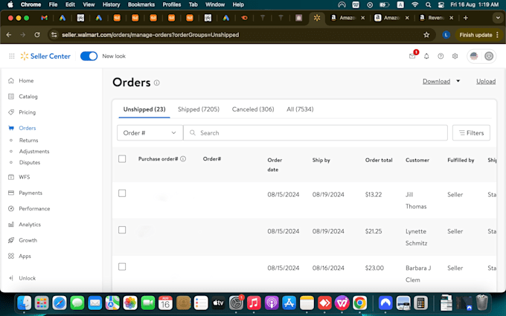Focus the orders Search field

pyautogui.click(x=316, y=133)
